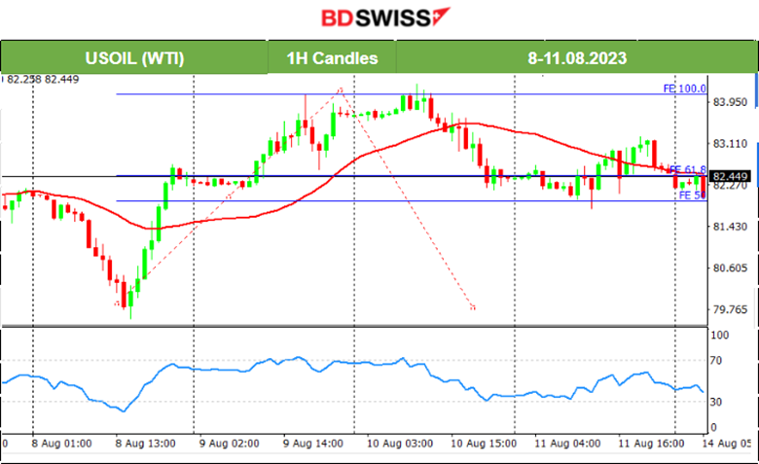Click the 9 Aug 02:00 time label
Screen dimensions: 759x464
click(229, 444)
